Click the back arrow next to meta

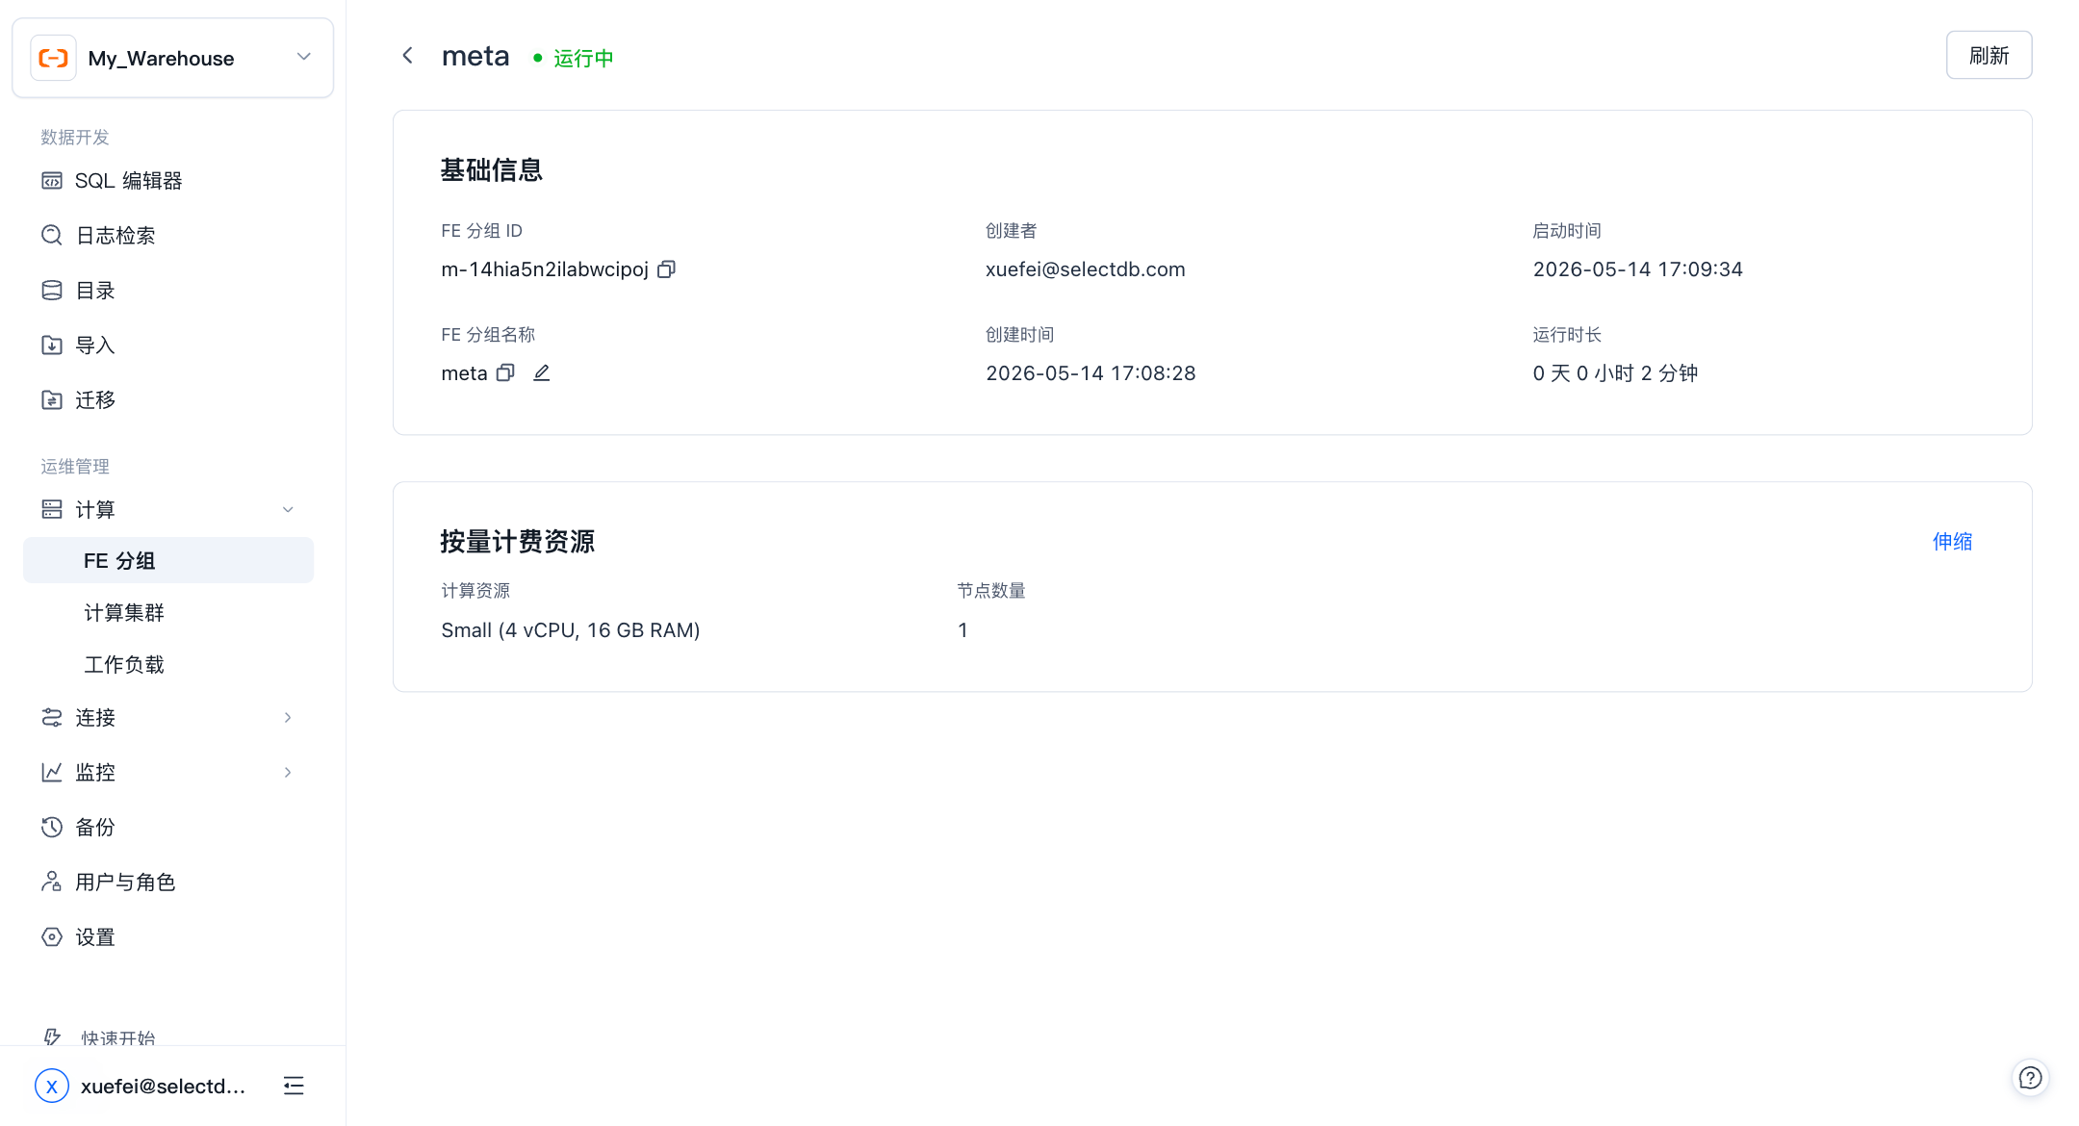[x=408, y=56]
